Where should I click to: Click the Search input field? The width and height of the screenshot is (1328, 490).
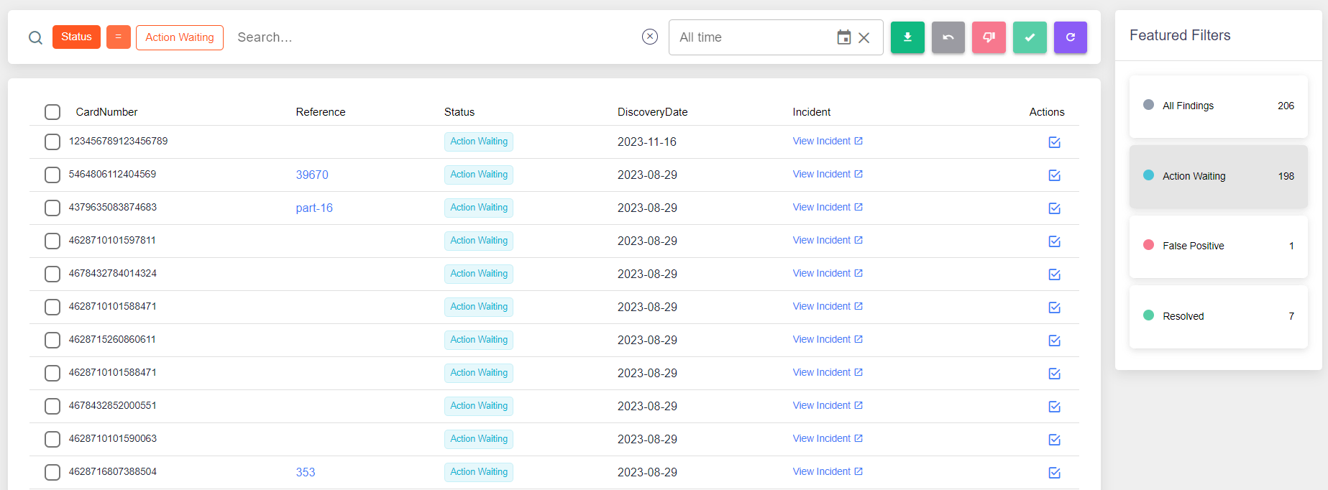click(431, 37)
